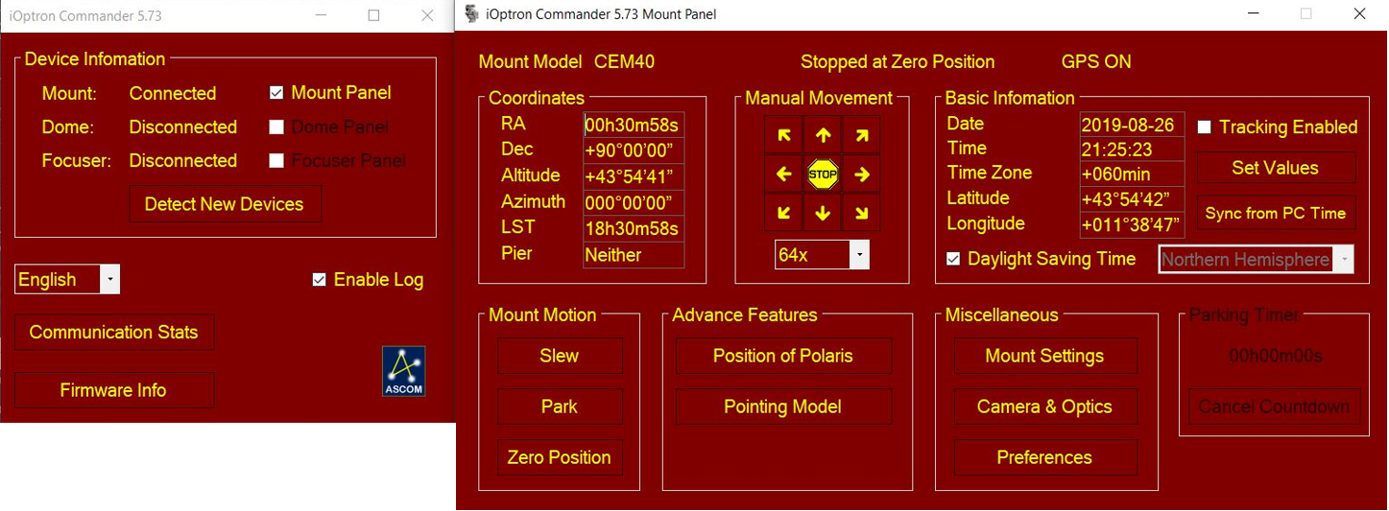Screen dimensions: 1389x511
Task: Enable the Tracking Enabled checkbox
Action: tap(1205, 128)
